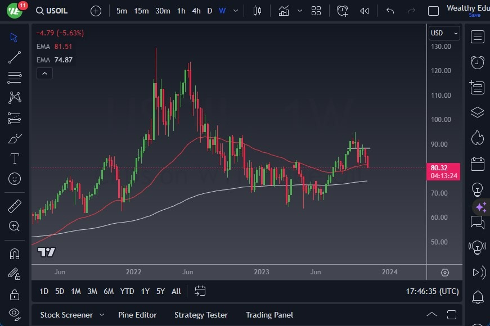Open the Alerts clock panel
Screen dimensions: 490x326
click(478, 62)
